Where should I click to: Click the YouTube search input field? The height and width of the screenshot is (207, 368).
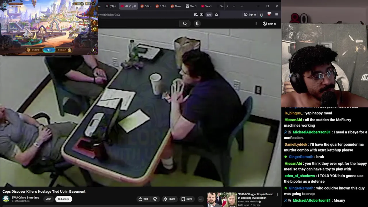[139, 24]
